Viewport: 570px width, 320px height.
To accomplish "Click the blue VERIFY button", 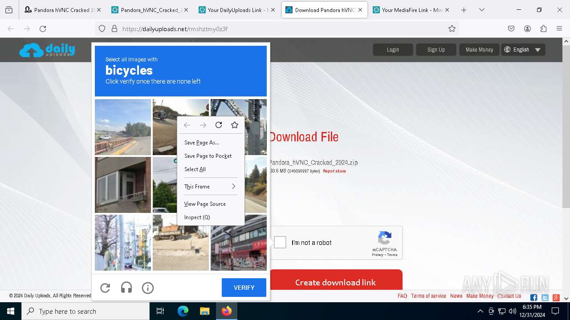I will click(x=244, y=288).
